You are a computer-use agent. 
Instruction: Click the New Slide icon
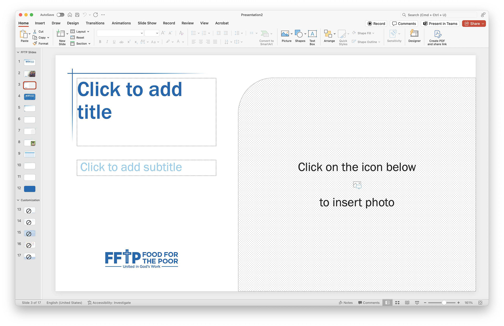click(61, 34)
